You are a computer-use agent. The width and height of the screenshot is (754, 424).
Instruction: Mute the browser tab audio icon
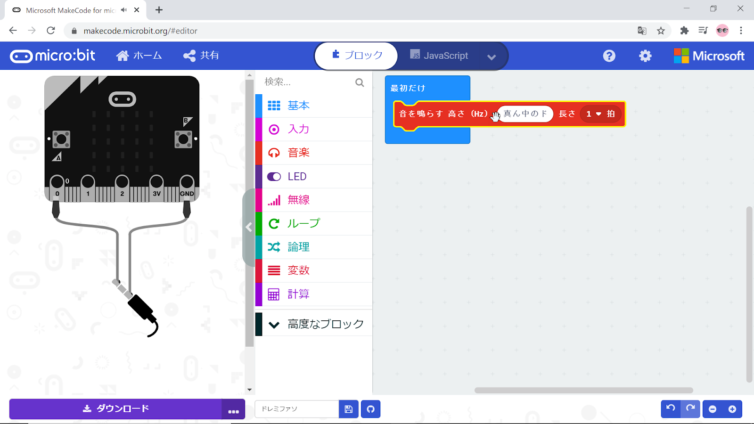[124, 10]
